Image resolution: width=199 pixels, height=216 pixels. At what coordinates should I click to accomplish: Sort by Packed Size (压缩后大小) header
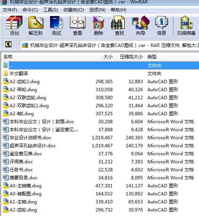(130, 56)
